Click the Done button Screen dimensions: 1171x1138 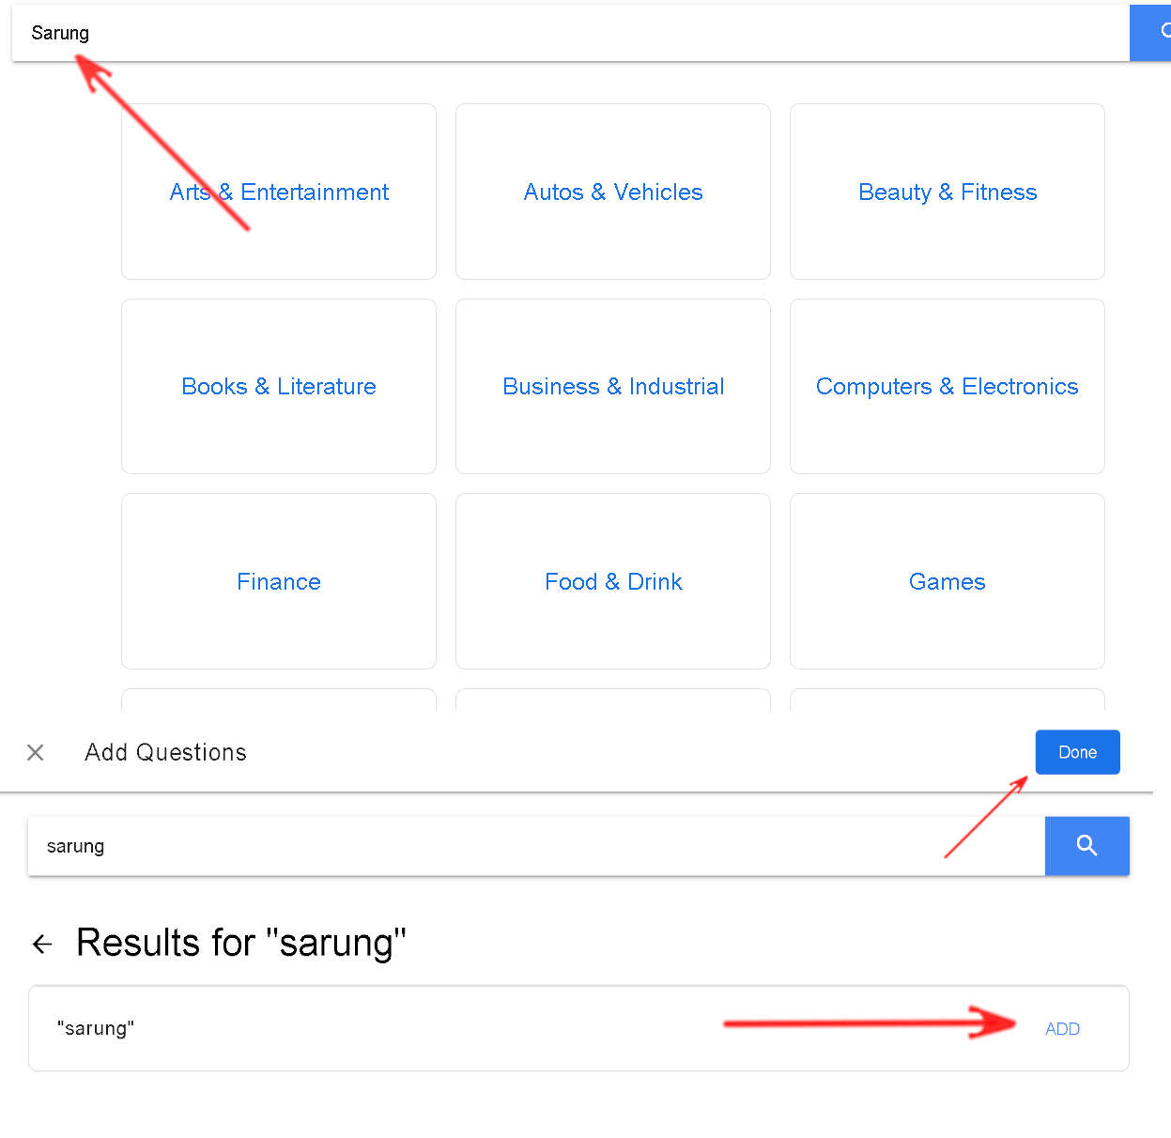point(1077,752)
